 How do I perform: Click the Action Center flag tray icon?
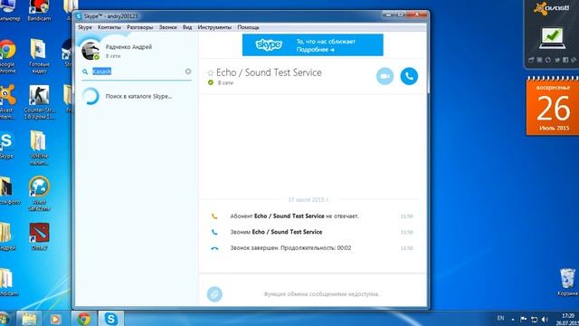[523, 319]
